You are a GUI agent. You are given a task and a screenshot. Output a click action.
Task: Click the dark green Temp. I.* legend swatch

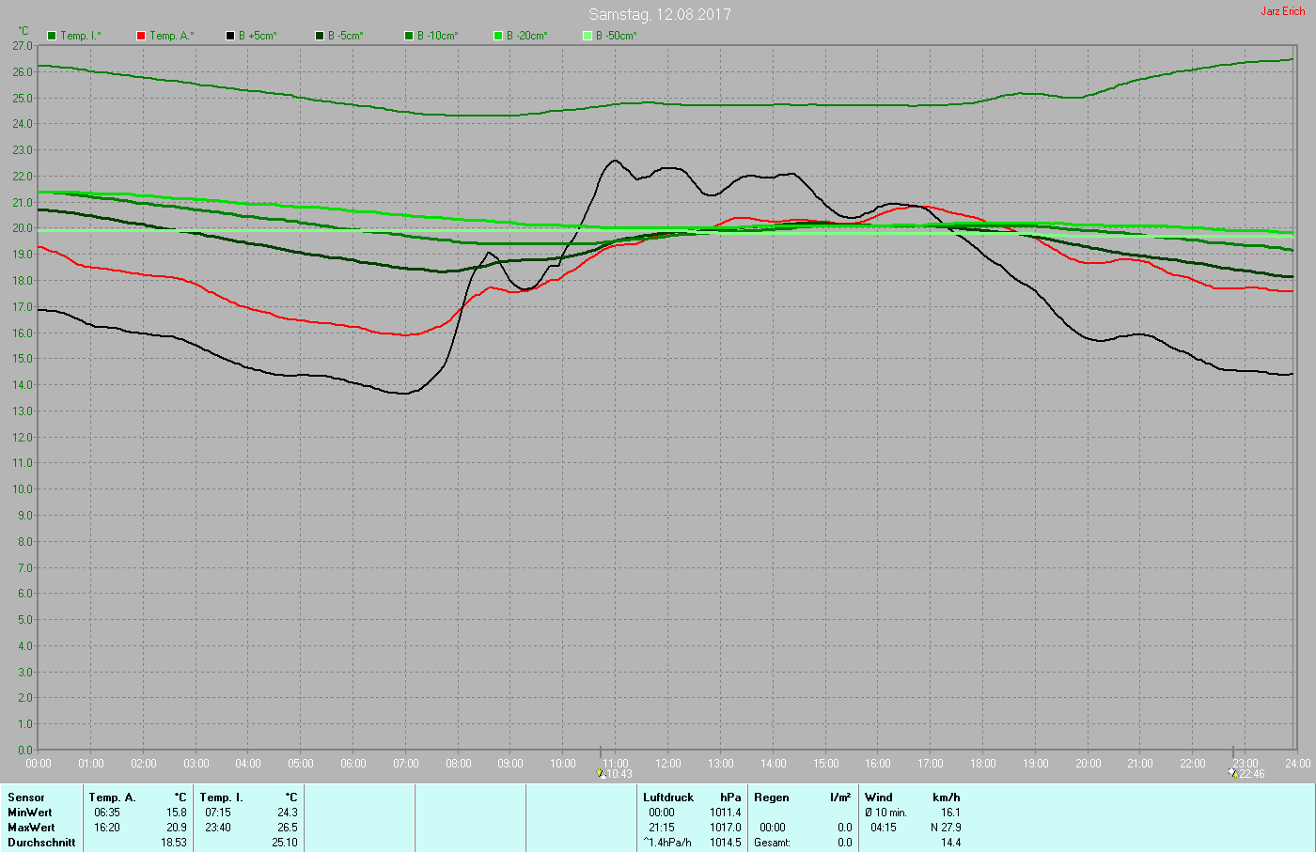tap(52, 36)
